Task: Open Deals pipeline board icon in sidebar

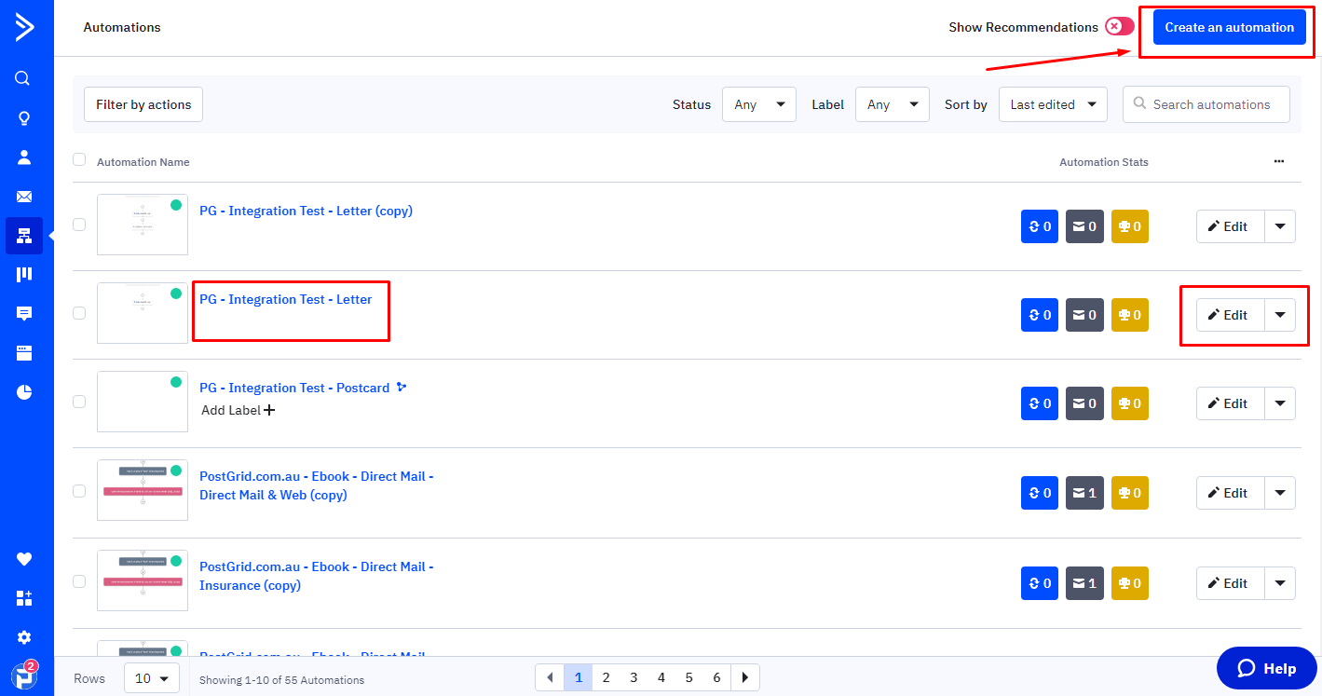Action: tap(24, 274)
